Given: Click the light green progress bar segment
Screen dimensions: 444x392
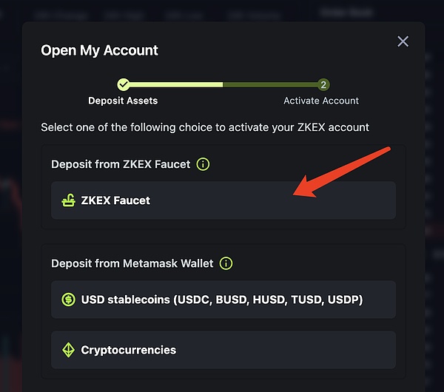Looking at the screenshot, I should pos(176,84).
